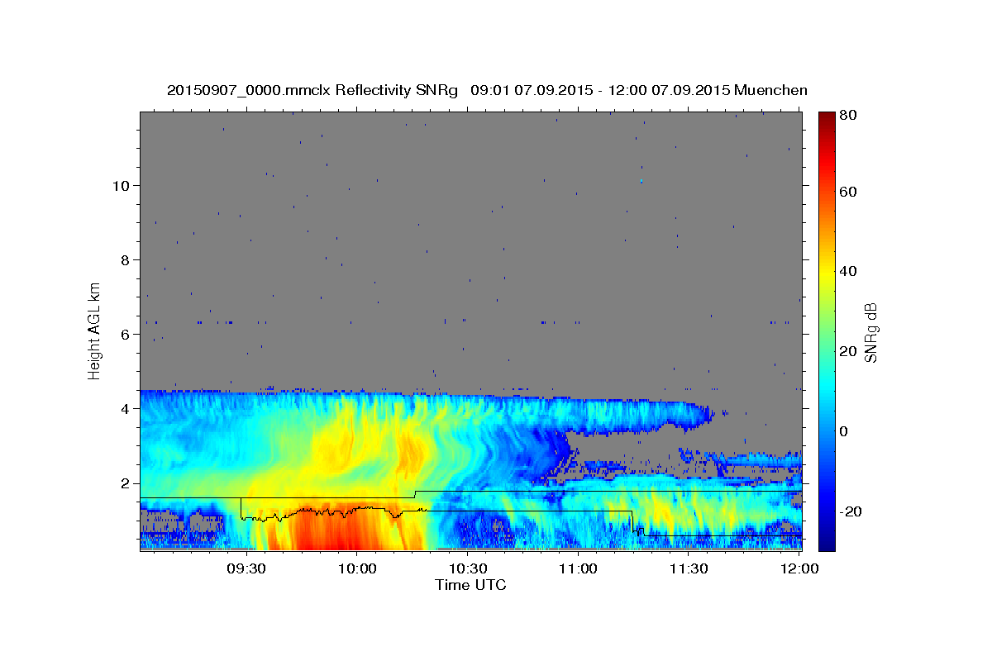Image resolution: width=992 pixels, height=661 pixels.
Task: Click the colorbar value label 0
Action: [x=846, y=431]
